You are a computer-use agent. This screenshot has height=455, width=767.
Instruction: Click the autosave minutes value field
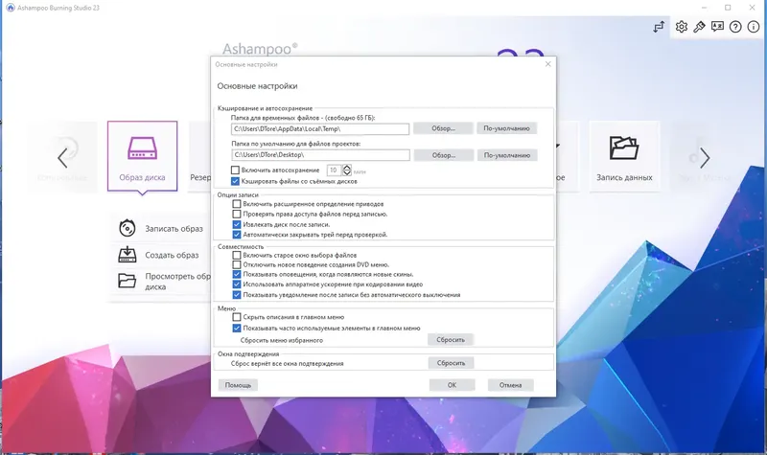[334, 171]
